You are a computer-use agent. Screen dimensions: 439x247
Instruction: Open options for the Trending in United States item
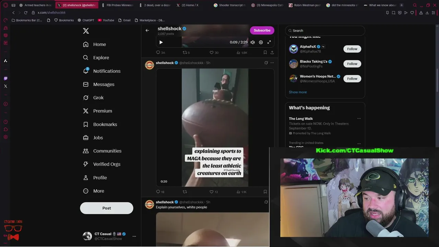click(359, 143)
